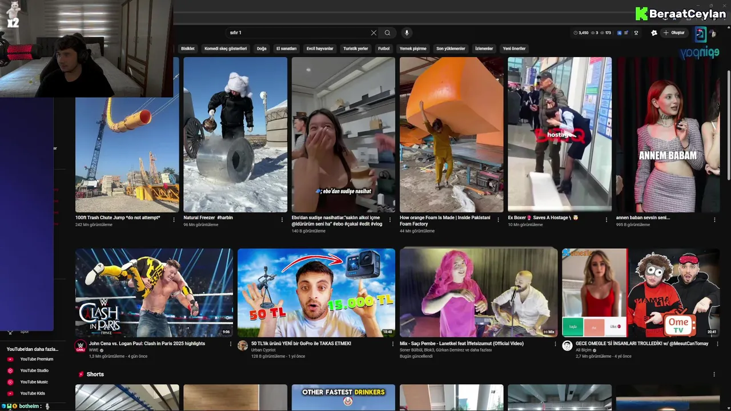This screenshot has height=411, width=731.
Task: Select the Komedi skeç gösterileri chip
Action: pos(226,49)
